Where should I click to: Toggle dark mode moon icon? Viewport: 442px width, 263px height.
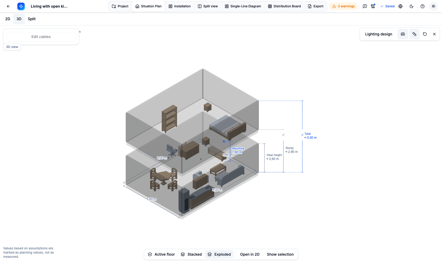(x=411, y=6)
